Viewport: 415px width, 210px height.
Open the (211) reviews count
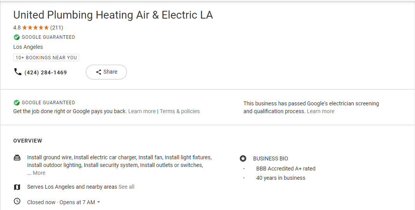tap(57, 28)
